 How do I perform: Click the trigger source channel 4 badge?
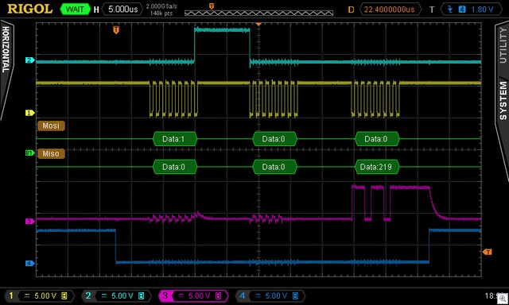461,10
